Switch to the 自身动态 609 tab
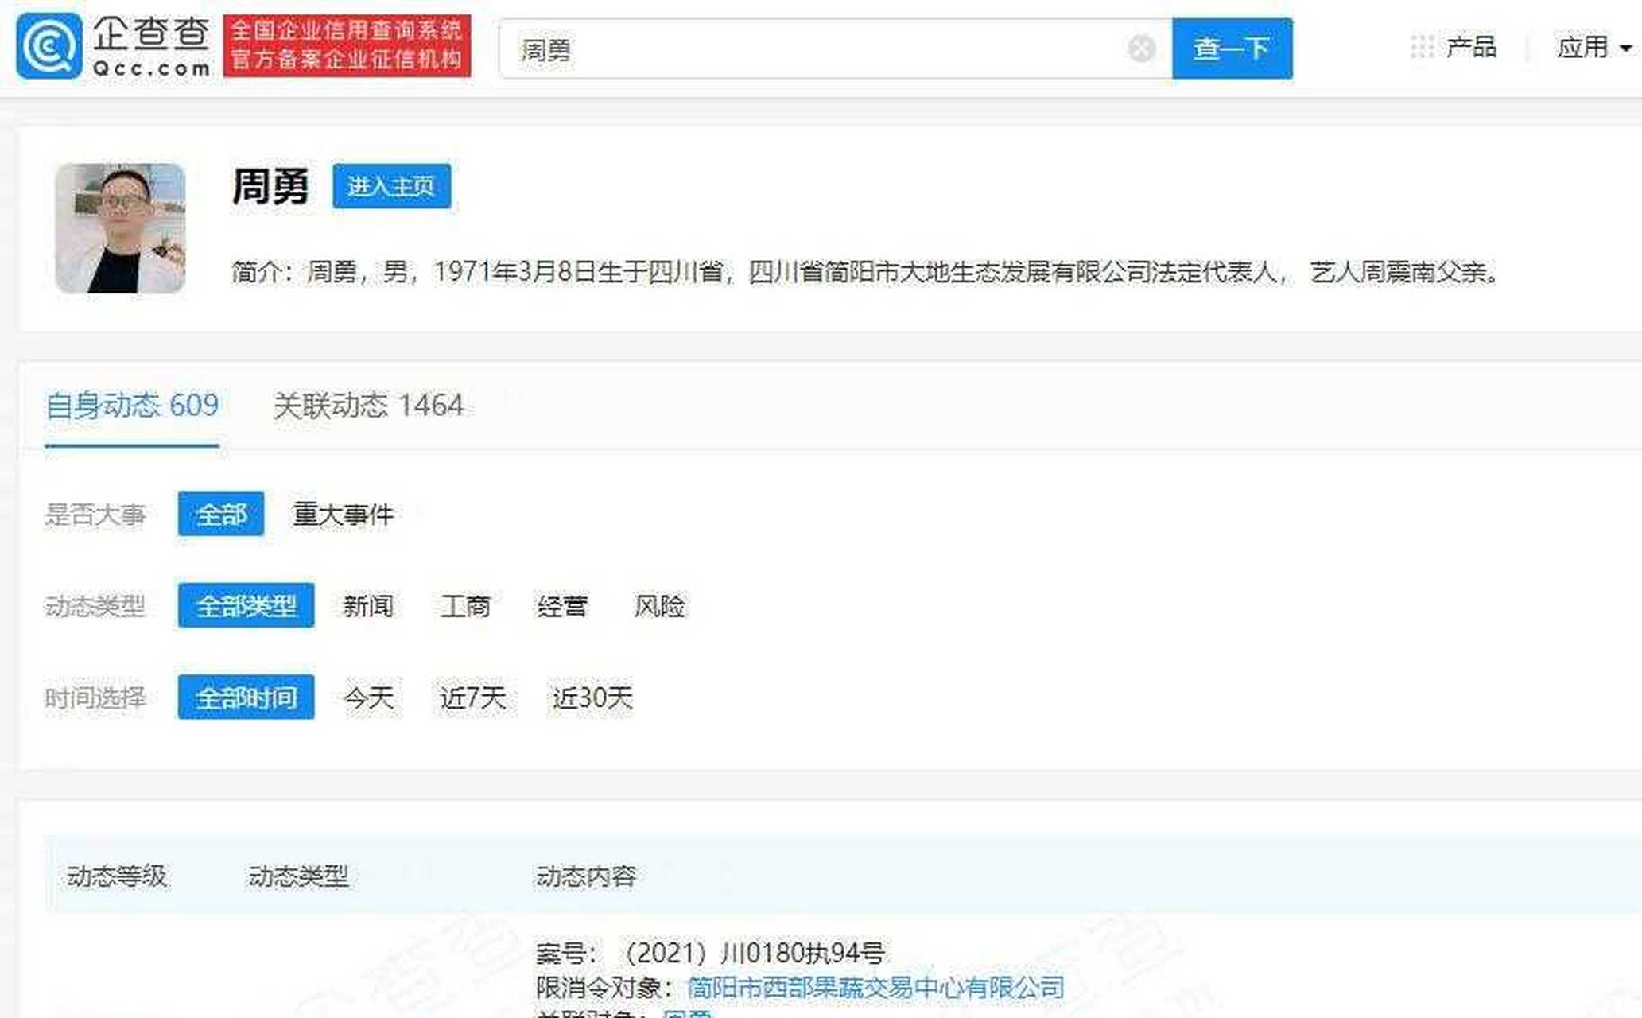1642x1018 pixels. 132,406
